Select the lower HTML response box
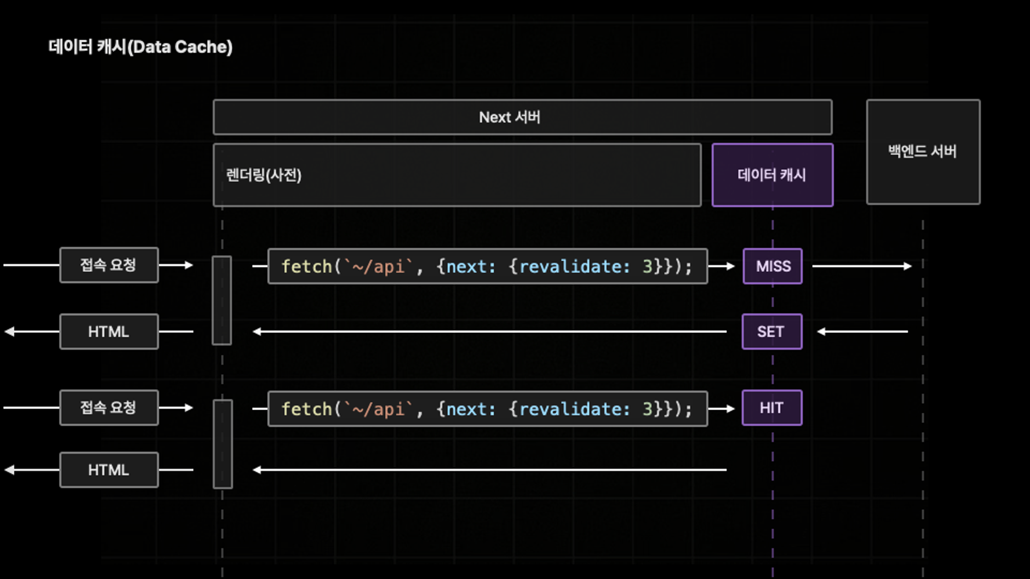The height and width of the screenshot is (579, 1030). click(x=109, y=470)
